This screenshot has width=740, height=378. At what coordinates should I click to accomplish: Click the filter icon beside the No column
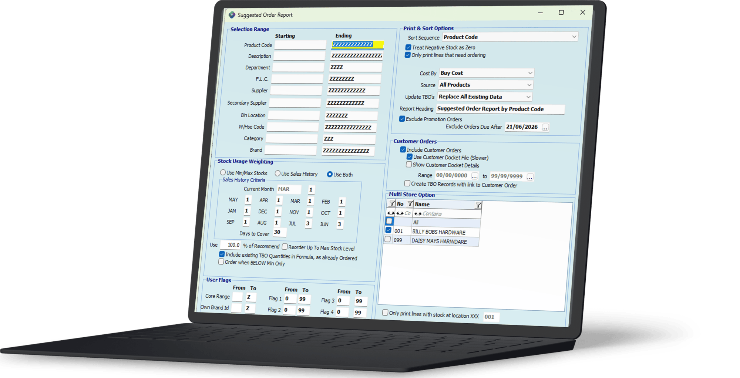pos(410,204)
